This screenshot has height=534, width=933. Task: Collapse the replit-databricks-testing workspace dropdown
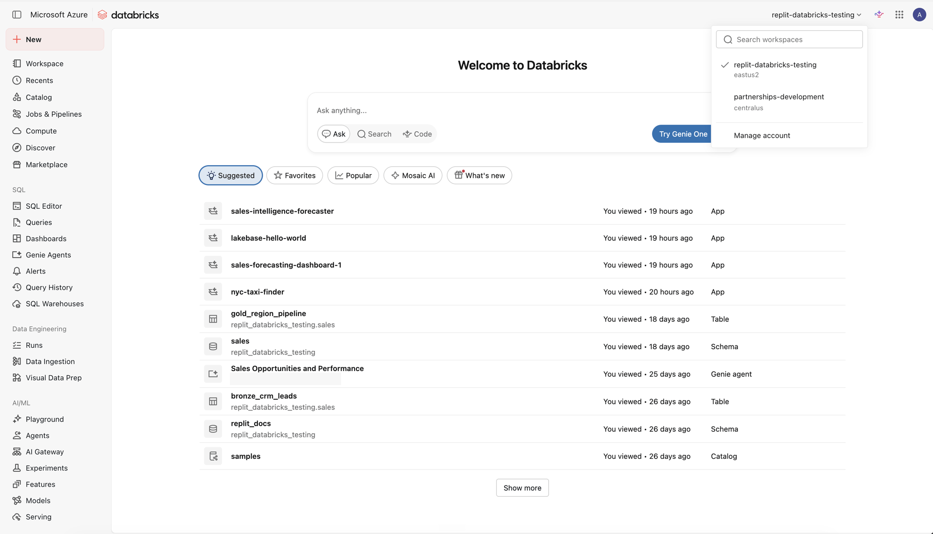click(x=816, y=14)
